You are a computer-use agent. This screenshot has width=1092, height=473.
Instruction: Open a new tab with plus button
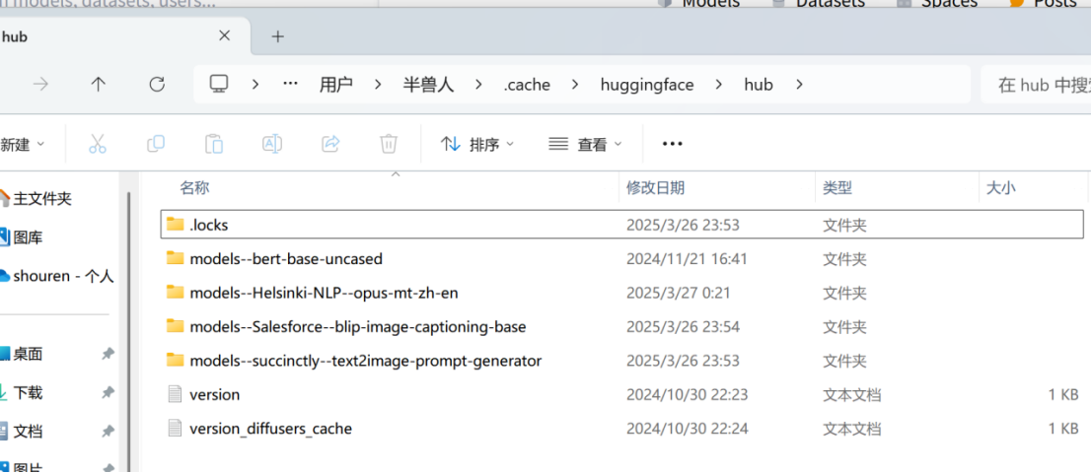point(277,36)
